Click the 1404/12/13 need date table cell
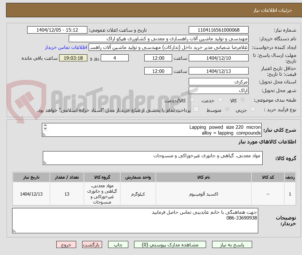 [x=31, y=194]
